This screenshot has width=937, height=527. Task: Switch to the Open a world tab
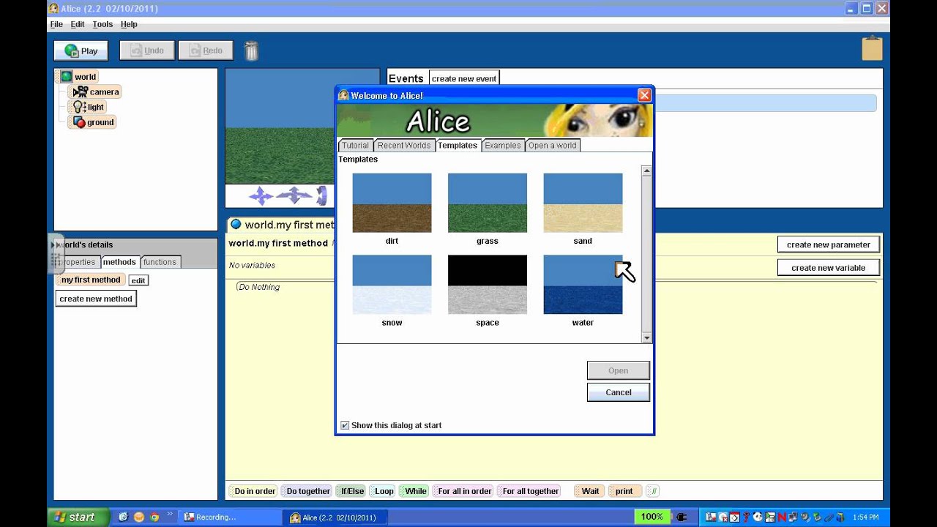pos(553,145)
